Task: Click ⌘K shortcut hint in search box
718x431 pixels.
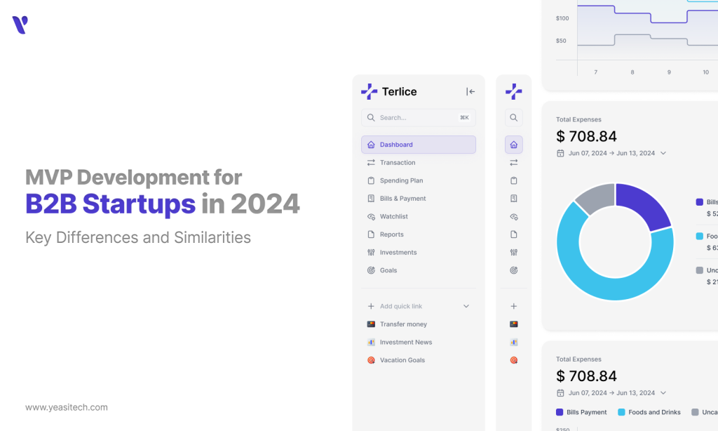Action: click(x=464, y=118)
